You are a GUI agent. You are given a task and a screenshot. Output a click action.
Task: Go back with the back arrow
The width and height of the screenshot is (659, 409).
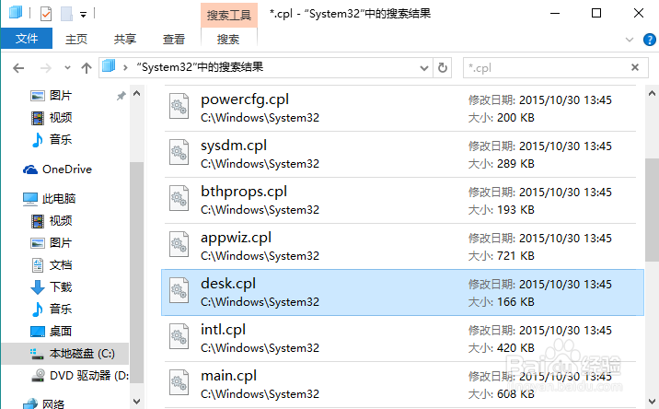[x=18, y=68]
